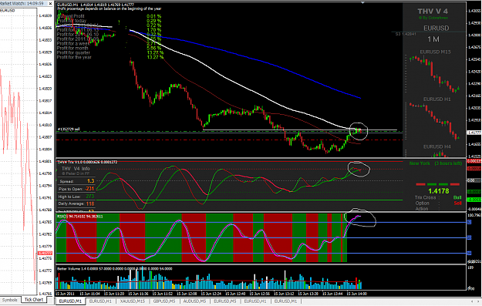Screen dimensions: 482x306
Task: Switch to the active EURUSD,M1 chart tab
Action: click(70, 301)
